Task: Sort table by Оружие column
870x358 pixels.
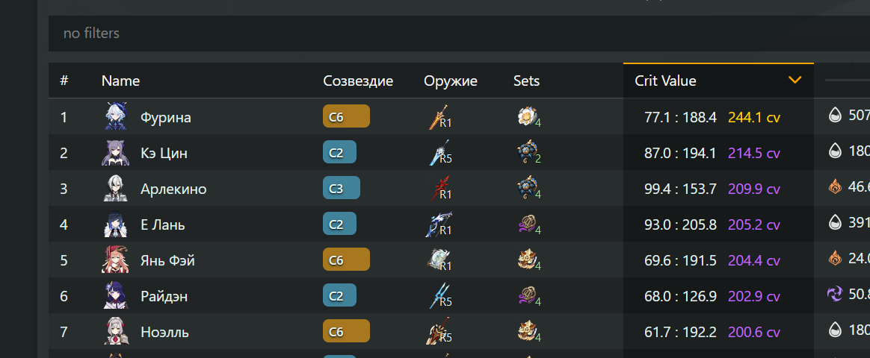Action: point(450,81)
